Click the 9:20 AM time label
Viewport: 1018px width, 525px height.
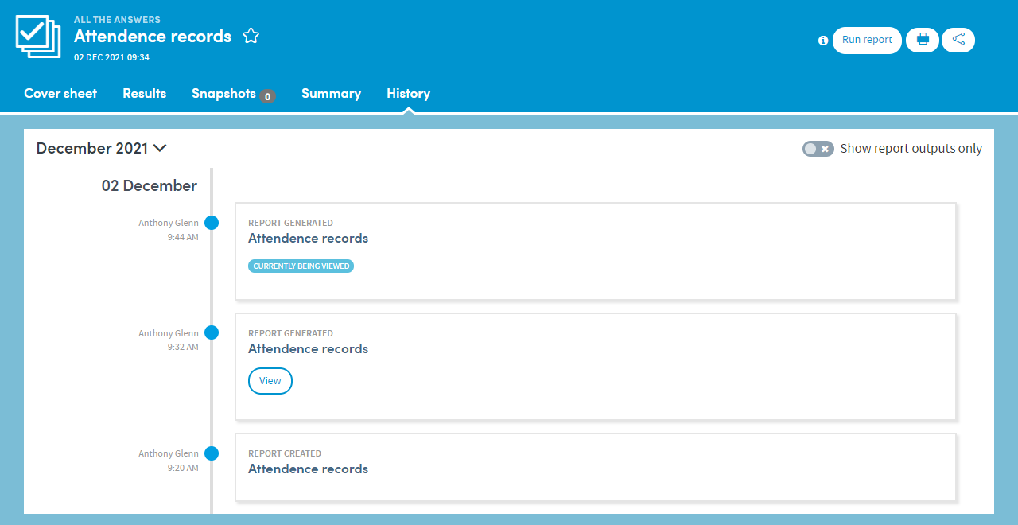183,468
